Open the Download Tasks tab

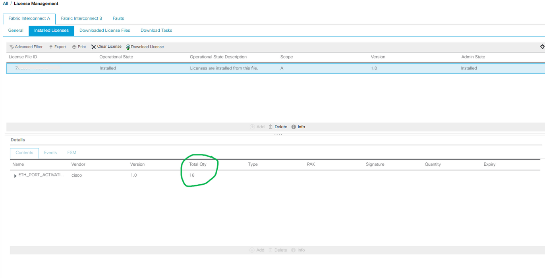point(157,30)
